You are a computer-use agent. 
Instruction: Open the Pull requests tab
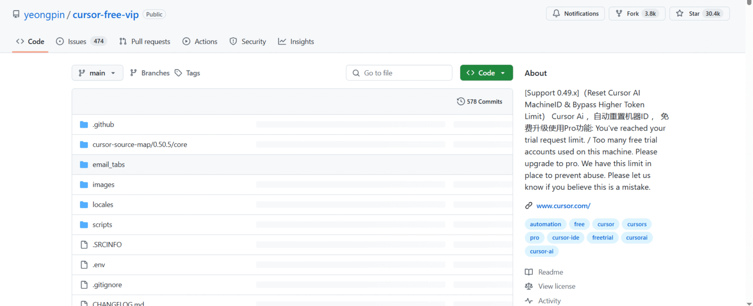pos(145,42)
